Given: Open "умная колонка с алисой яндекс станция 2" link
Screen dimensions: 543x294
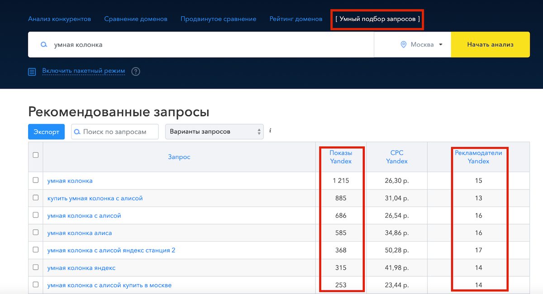Looking at the screenshot, I should pos(111,250).
